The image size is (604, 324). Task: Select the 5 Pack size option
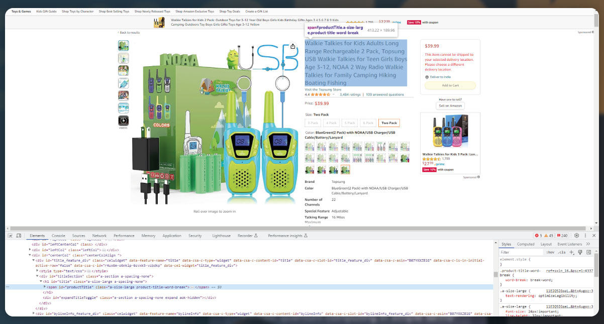coord(350,123)
